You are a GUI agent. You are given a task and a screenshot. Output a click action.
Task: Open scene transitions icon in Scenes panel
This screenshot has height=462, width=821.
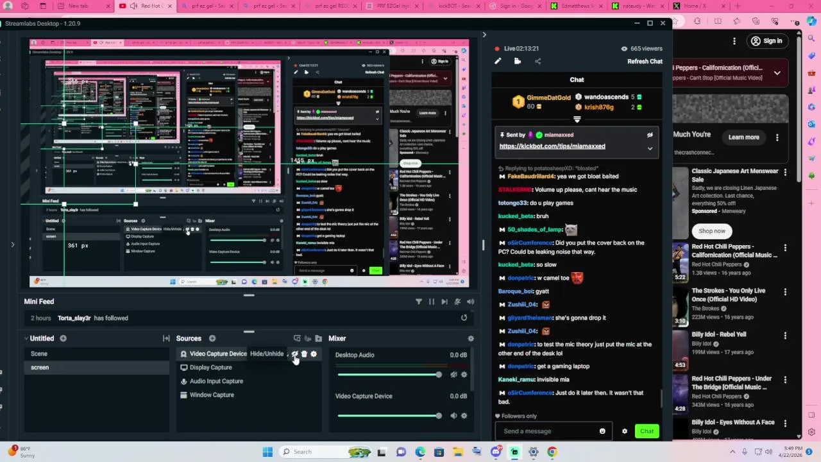(166, 338)
